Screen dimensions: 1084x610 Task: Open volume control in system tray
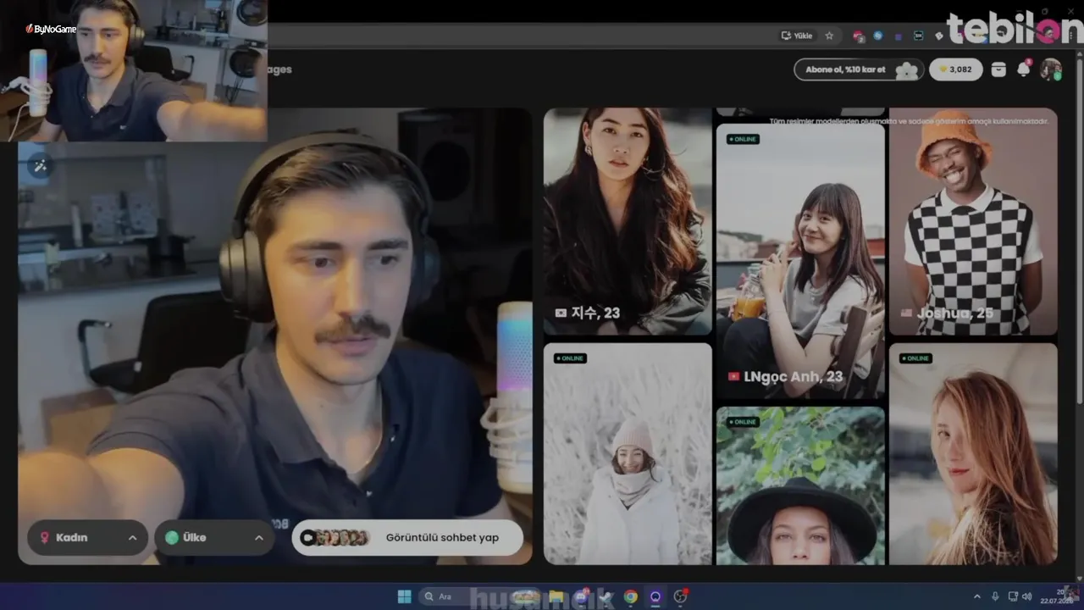pyautogui.click(x=1027, y=596)
